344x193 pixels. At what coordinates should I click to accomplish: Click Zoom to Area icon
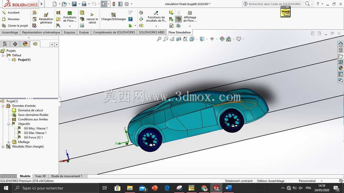click(166, 39)
